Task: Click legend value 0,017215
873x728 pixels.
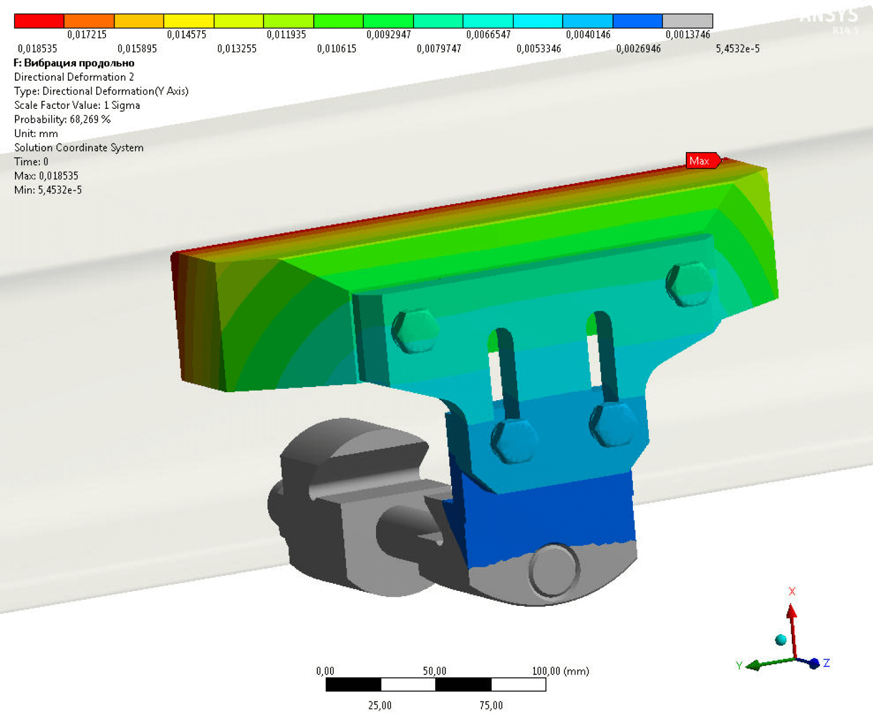Action: pyautogui.click(x=87, y=35)
